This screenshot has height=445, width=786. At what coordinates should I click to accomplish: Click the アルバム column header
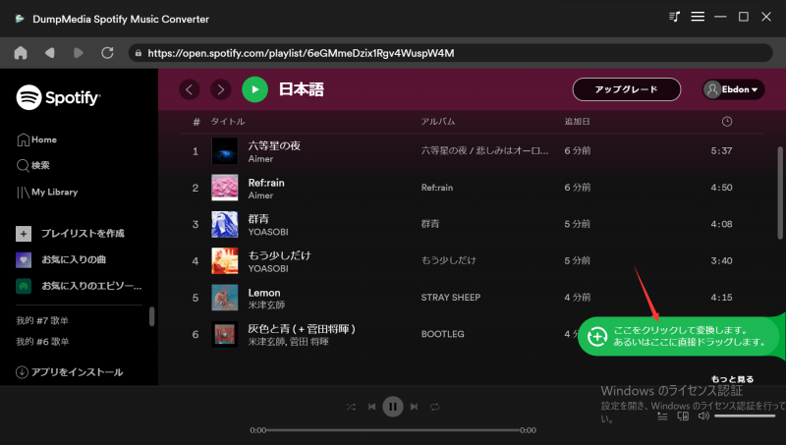[x=437, y=121]
